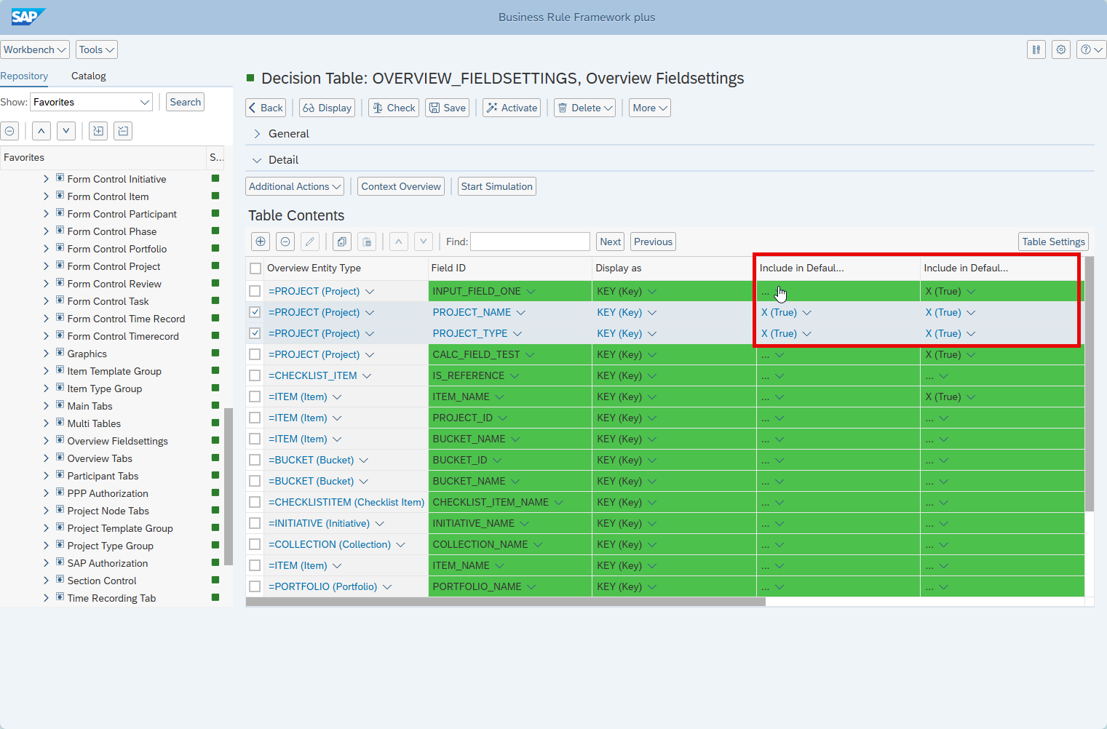Click the Save button with disk icon
The width and height of the screenshot is (1107, 729).
447,108
